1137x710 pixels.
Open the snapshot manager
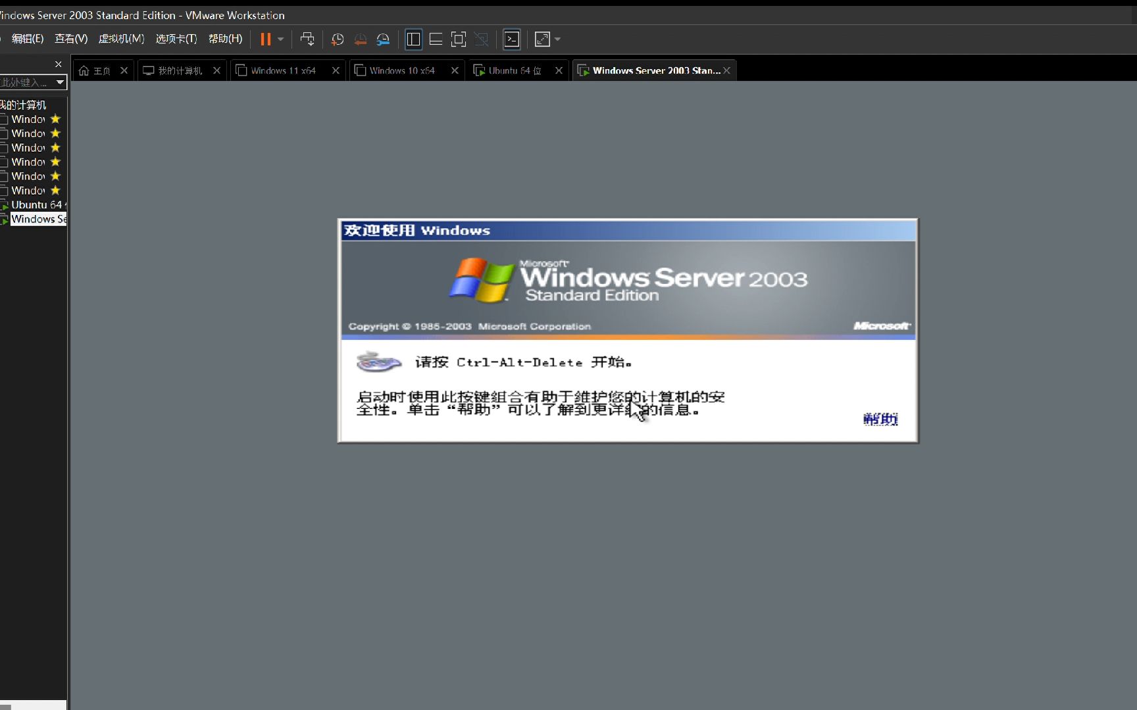pyautogui.click(x=383, y=39)
